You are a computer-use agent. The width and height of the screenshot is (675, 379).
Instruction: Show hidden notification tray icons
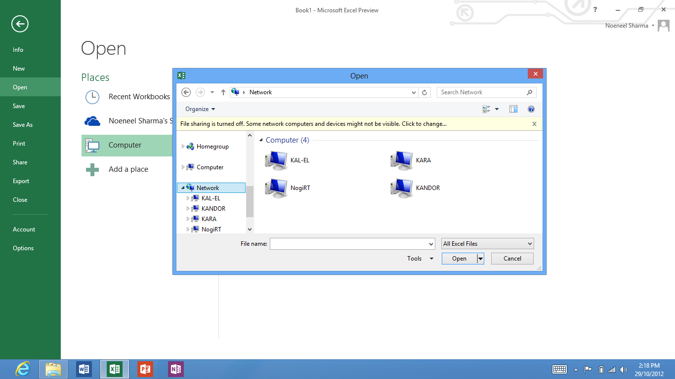click(576, 369)
